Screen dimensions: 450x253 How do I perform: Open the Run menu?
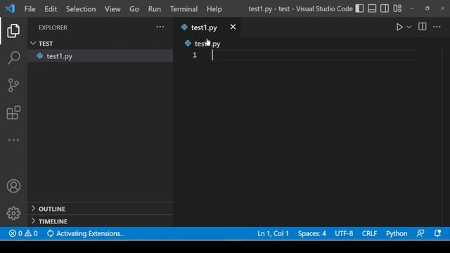pyautogui.click(x=155, y=9)
